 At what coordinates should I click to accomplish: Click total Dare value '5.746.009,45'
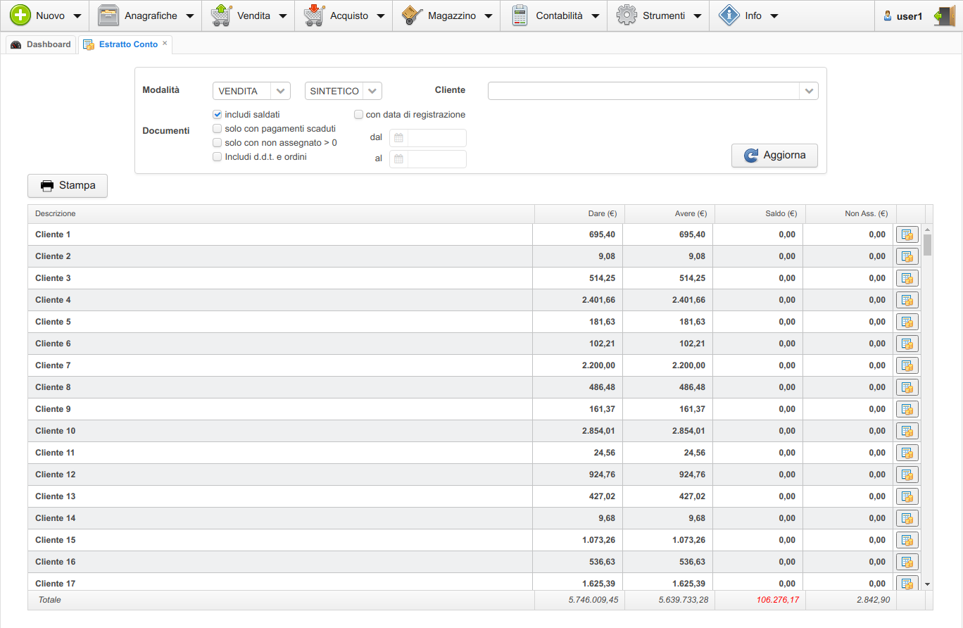(593, 600)
